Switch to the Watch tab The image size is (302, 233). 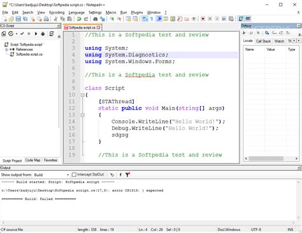pos(279,41)
